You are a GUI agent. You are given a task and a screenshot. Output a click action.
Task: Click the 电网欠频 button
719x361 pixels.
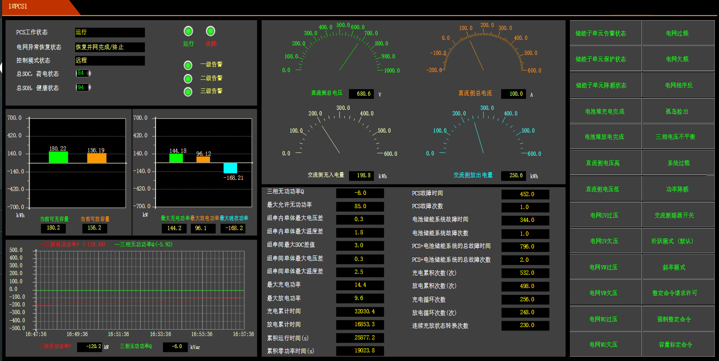[678, 59]
